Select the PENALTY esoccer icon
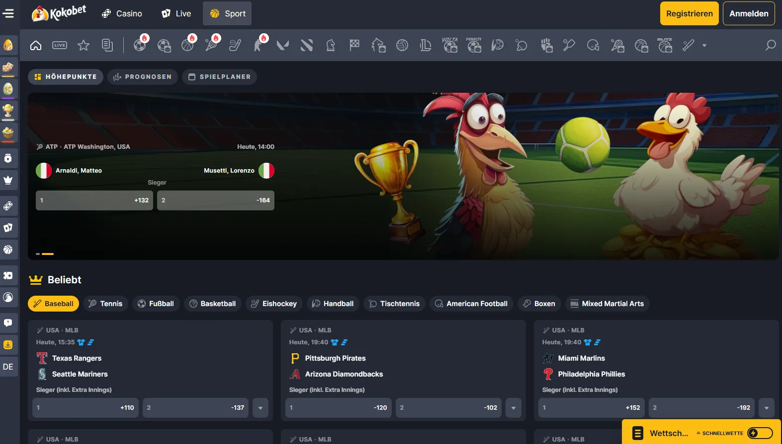The width and height of the screenshot is (782, 444). [x=474, y=45]
